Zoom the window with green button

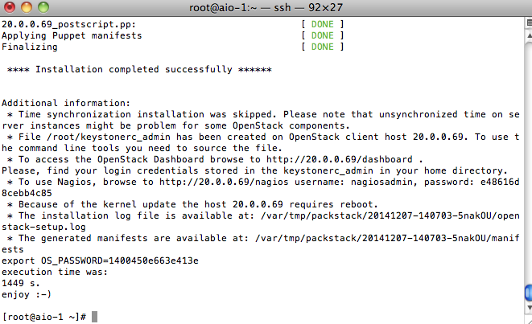pos(43,7)
